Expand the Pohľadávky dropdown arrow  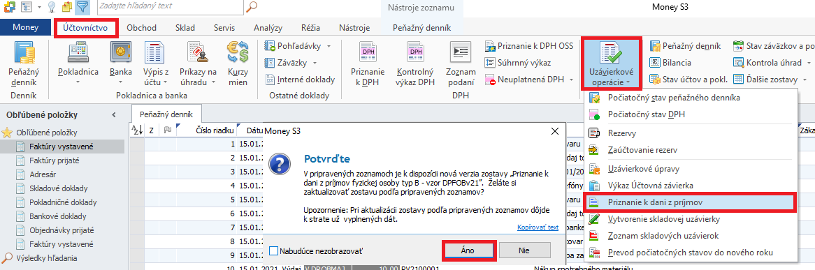329,46
